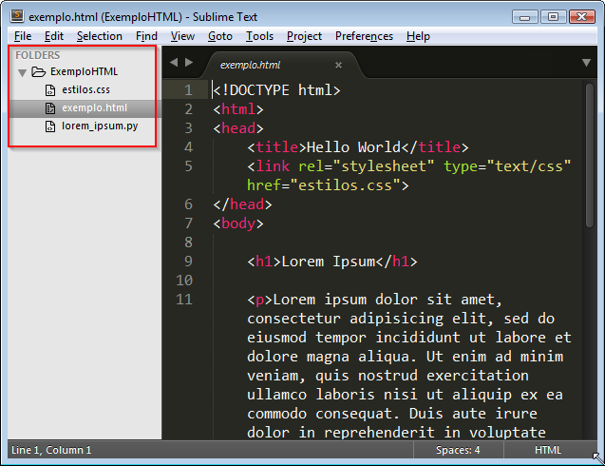Open estilos.css from the sidebar
This screenshot has width=605, height=466.
(85, 89)
